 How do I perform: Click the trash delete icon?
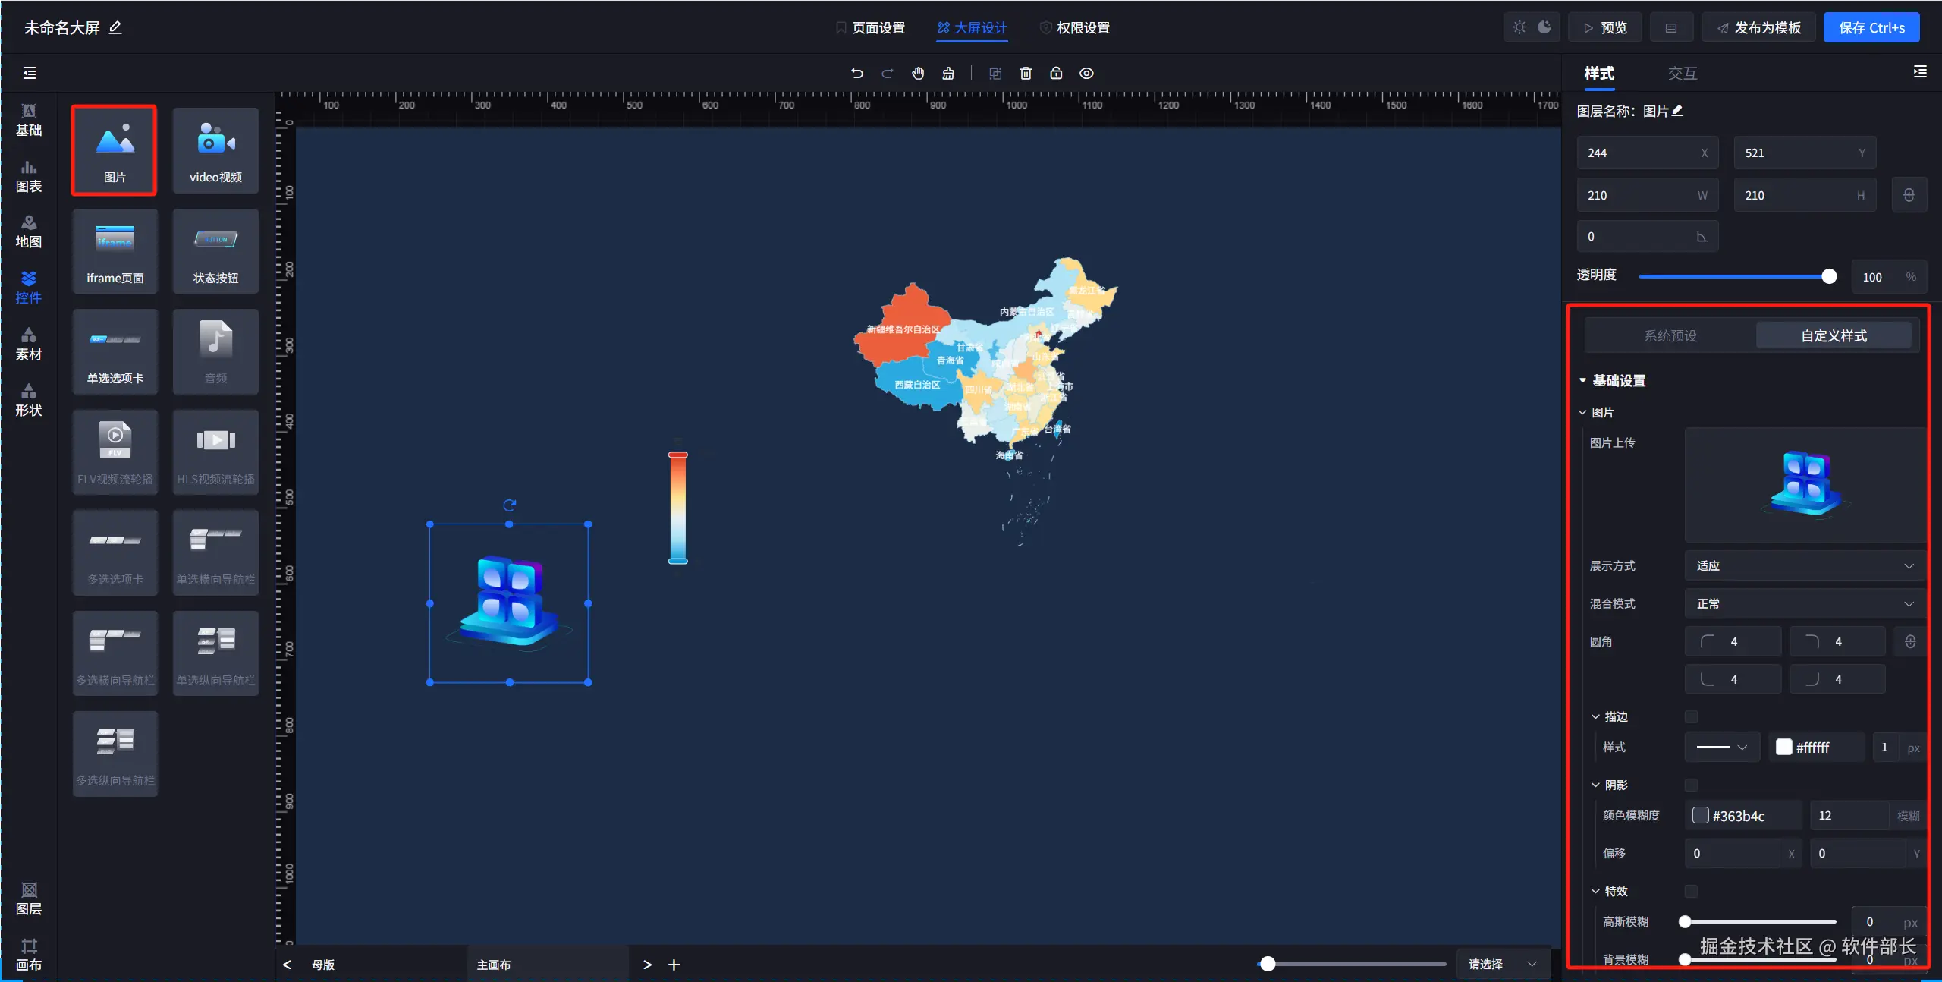pos(1026,74)
